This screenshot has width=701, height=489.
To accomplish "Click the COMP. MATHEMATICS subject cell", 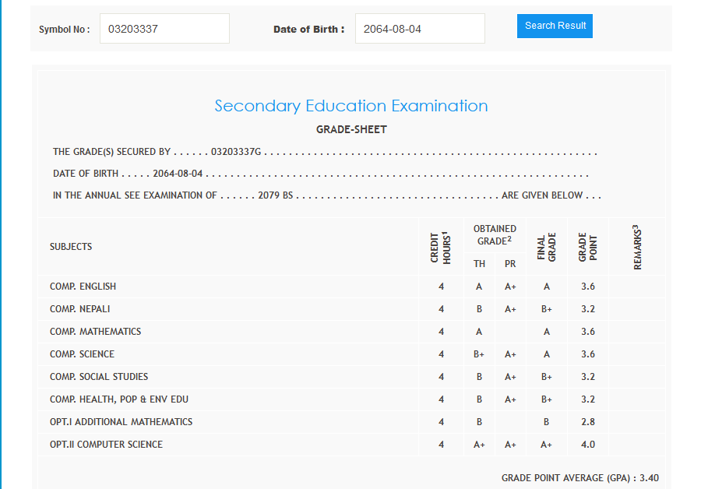I will 95,332.
